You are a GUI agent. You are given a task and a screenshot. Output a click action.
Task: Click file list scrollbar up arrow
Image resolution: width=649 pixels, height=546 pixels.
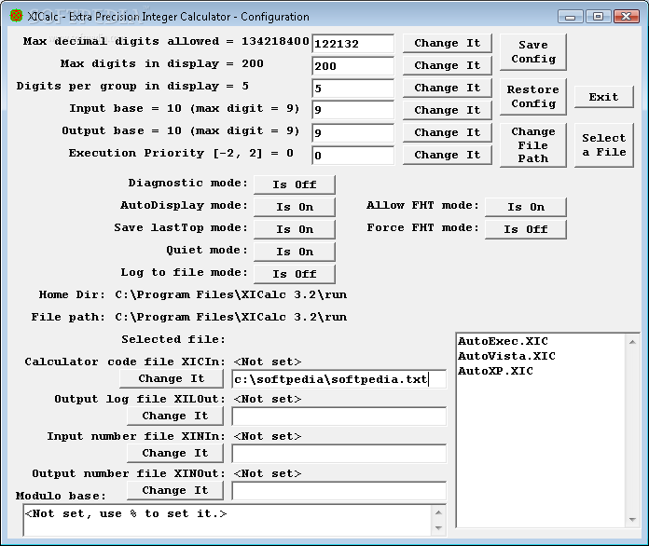(x=632, y=342)
